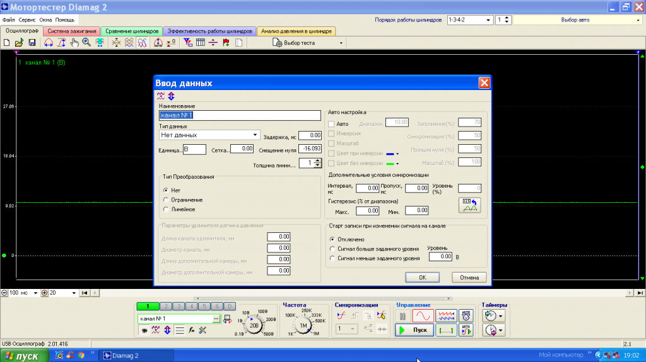Click the Diamag 2 taskbar button
Viewport: 646px width, 362px height.
tap(136, 356)
